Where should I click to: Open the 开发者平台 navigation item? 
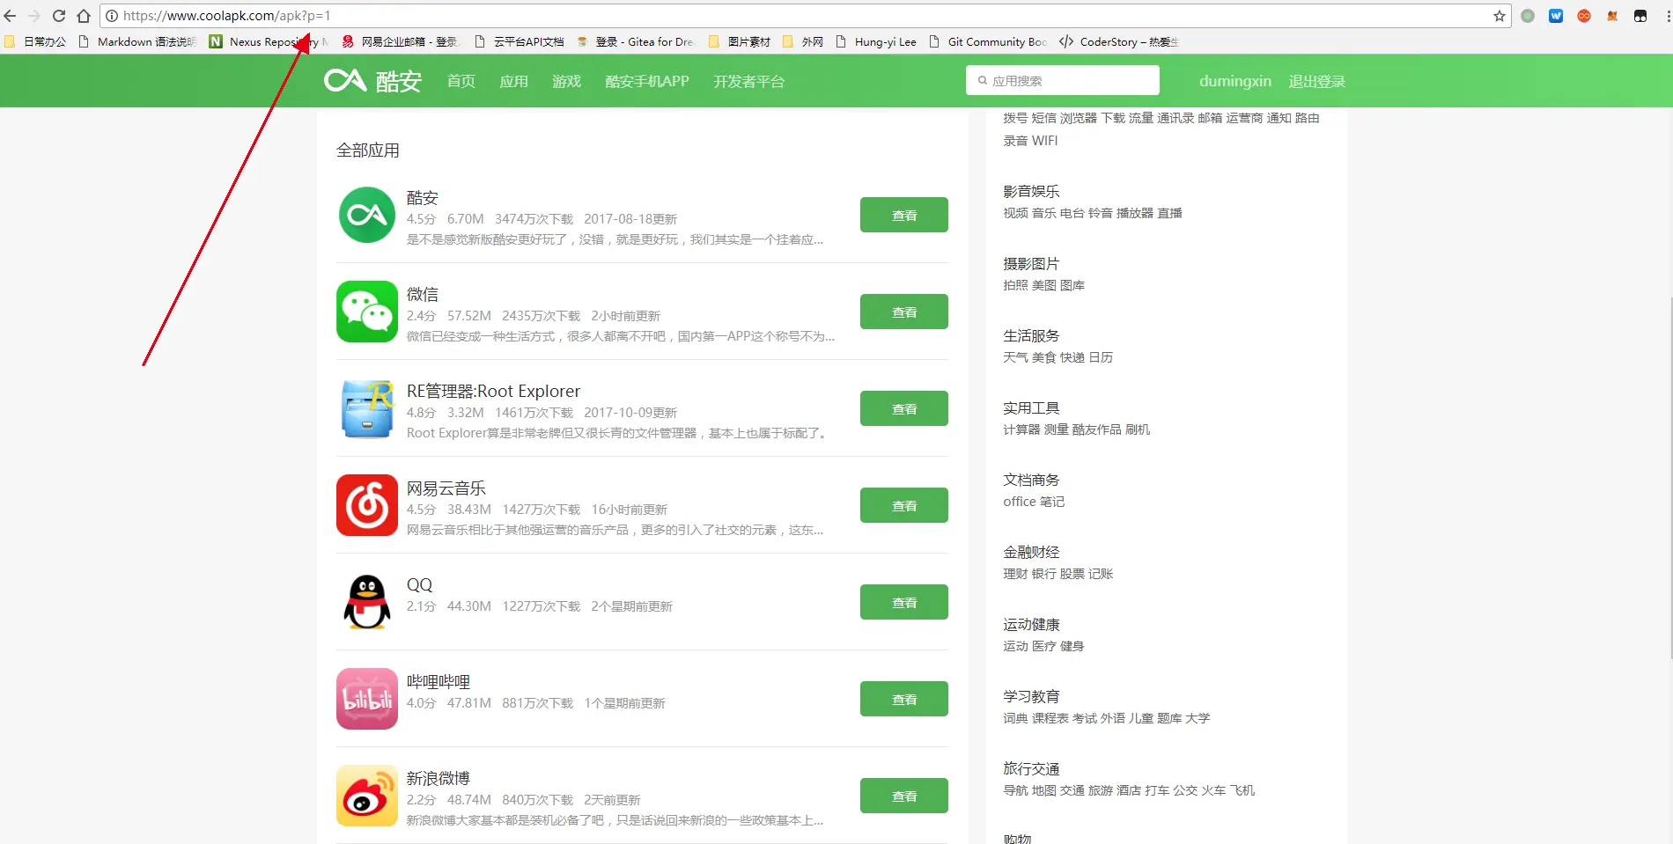749,81
